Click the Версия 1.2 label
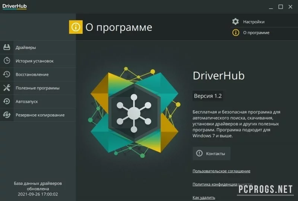 tap(208, 96)
